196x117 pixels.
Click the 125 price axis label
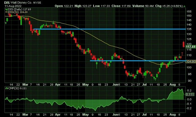tap(189, 39)
